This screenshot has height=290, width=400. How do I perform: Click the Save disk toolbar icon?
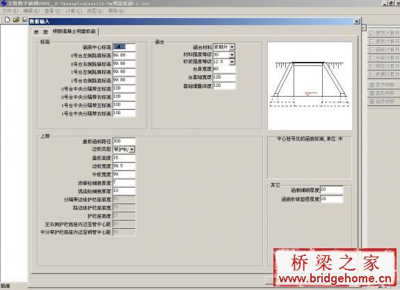point(25,19)
